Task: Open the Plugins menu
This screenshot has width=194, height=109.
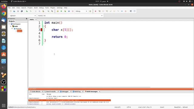Action: [53, 8]
